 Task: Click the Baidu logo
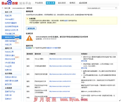(10, 3)
